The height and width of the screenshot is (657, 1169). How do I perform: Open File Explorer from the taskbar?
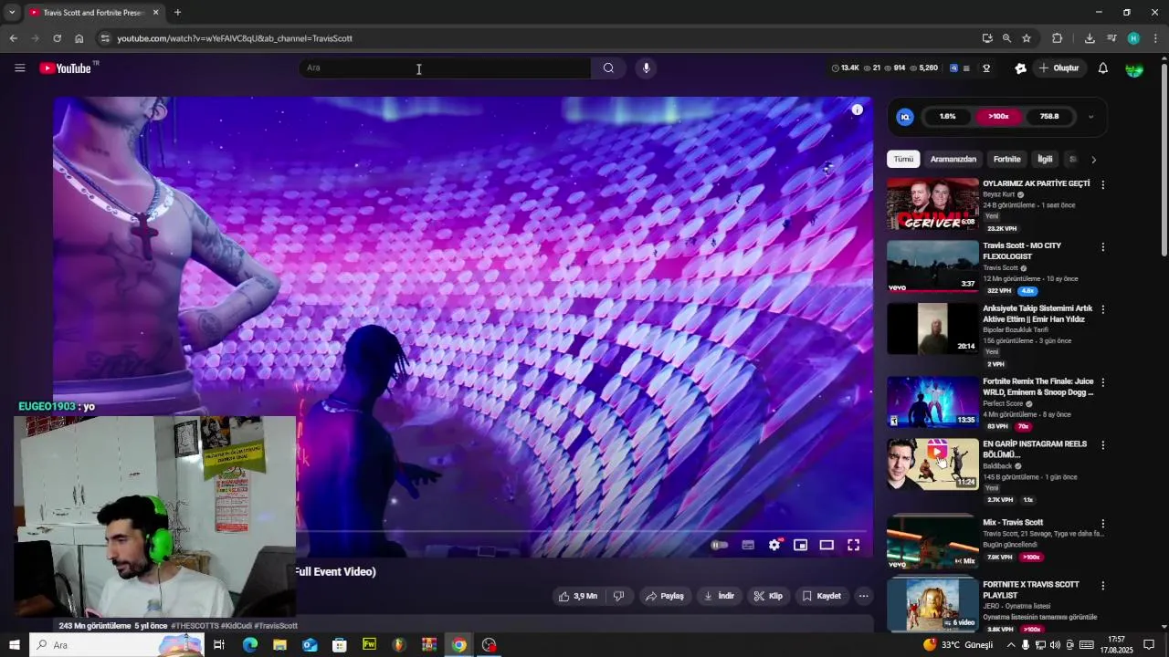click(279, 645)
